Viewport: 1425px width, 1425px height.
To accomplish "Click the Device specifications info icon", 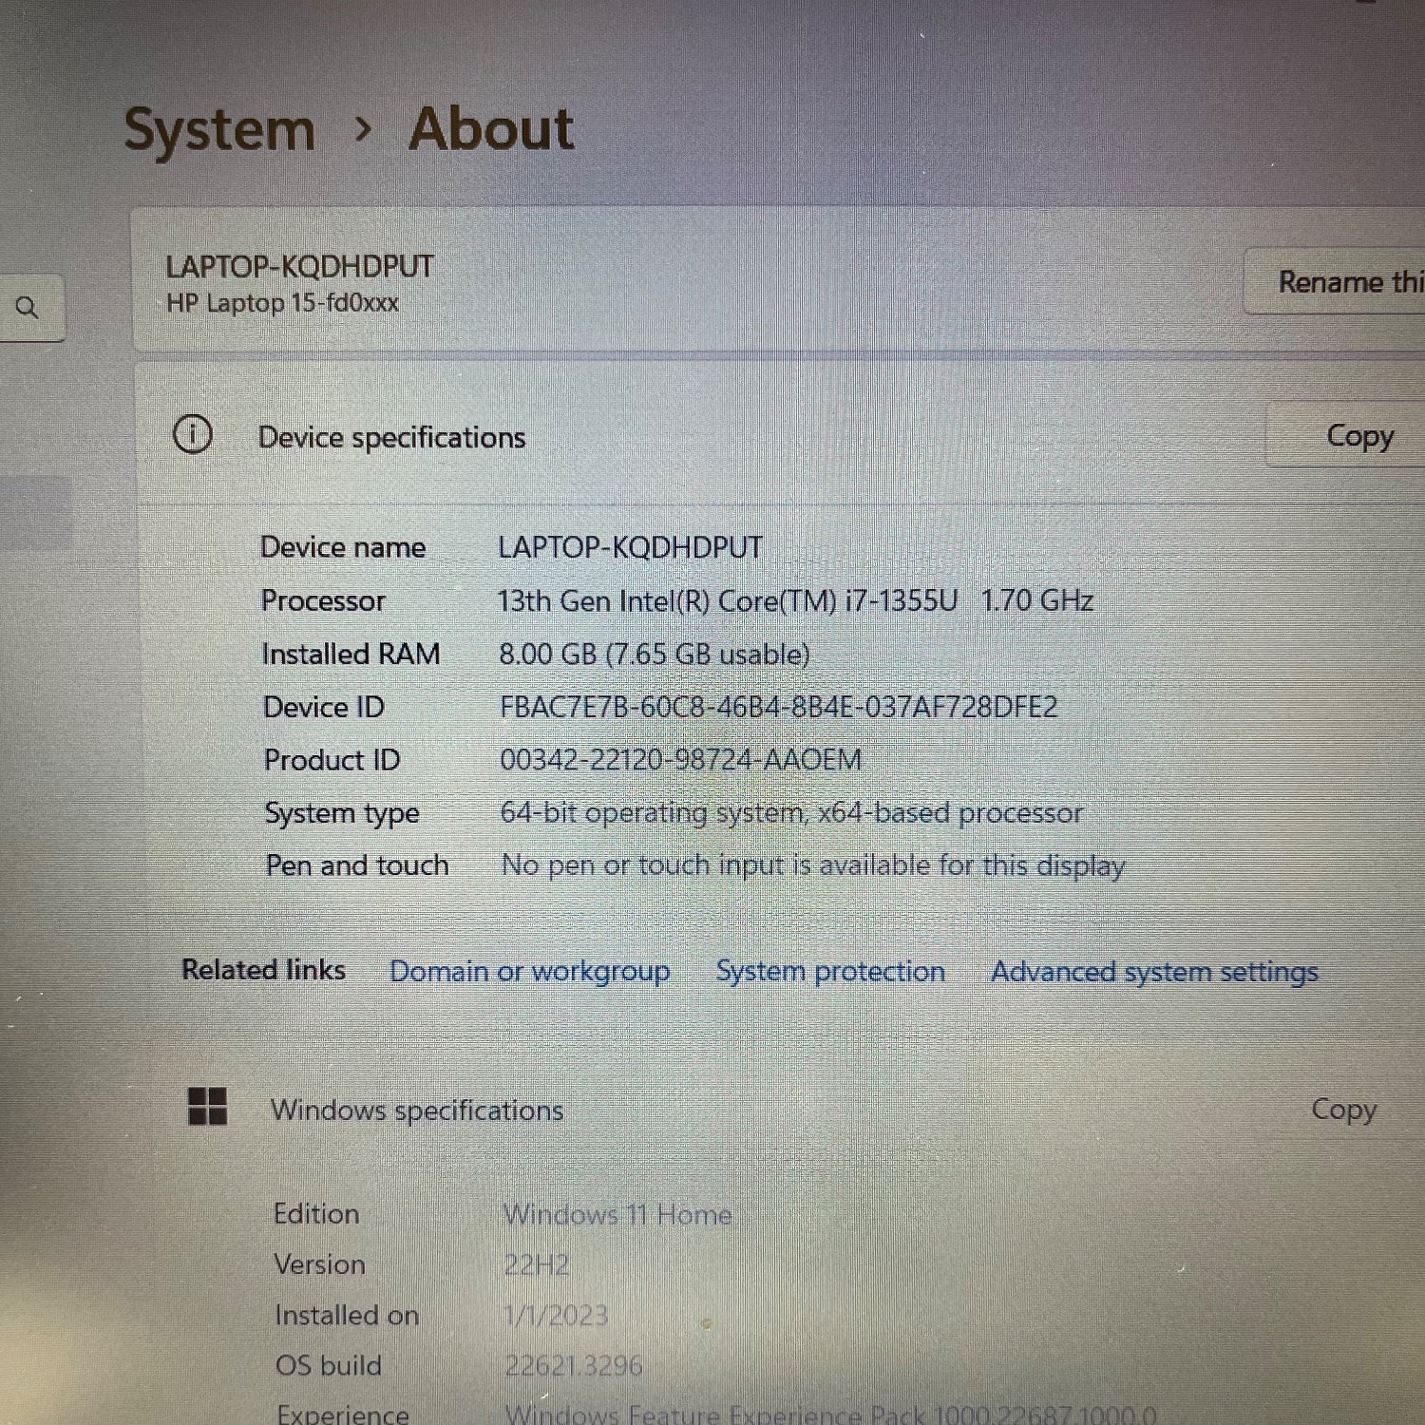I will pyautogui.click(x=193, y=435).
